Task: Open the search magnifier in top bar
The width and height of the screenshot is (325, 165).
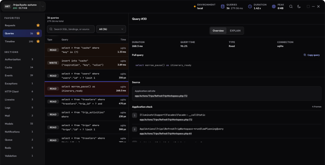Action: 291,6
